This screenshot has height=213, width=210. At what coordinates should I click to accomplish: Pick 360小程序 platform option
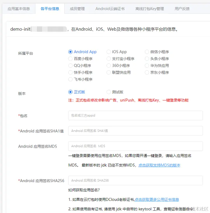point(108,66)
